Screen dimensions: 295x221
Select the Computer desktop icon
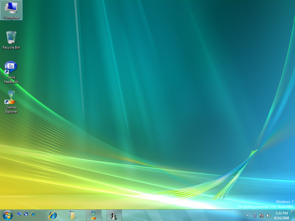tap(11, 10)
